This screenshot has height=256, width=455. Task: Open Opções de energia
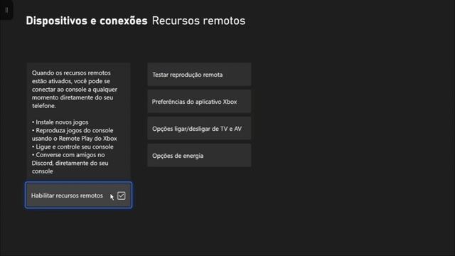199,156
